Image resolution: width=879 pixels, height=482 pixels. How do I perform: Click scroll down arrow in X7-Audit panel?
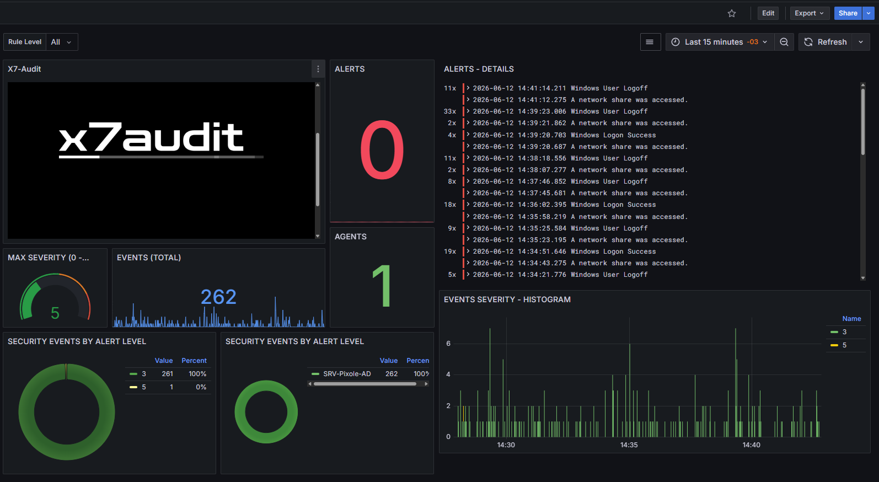318,236
